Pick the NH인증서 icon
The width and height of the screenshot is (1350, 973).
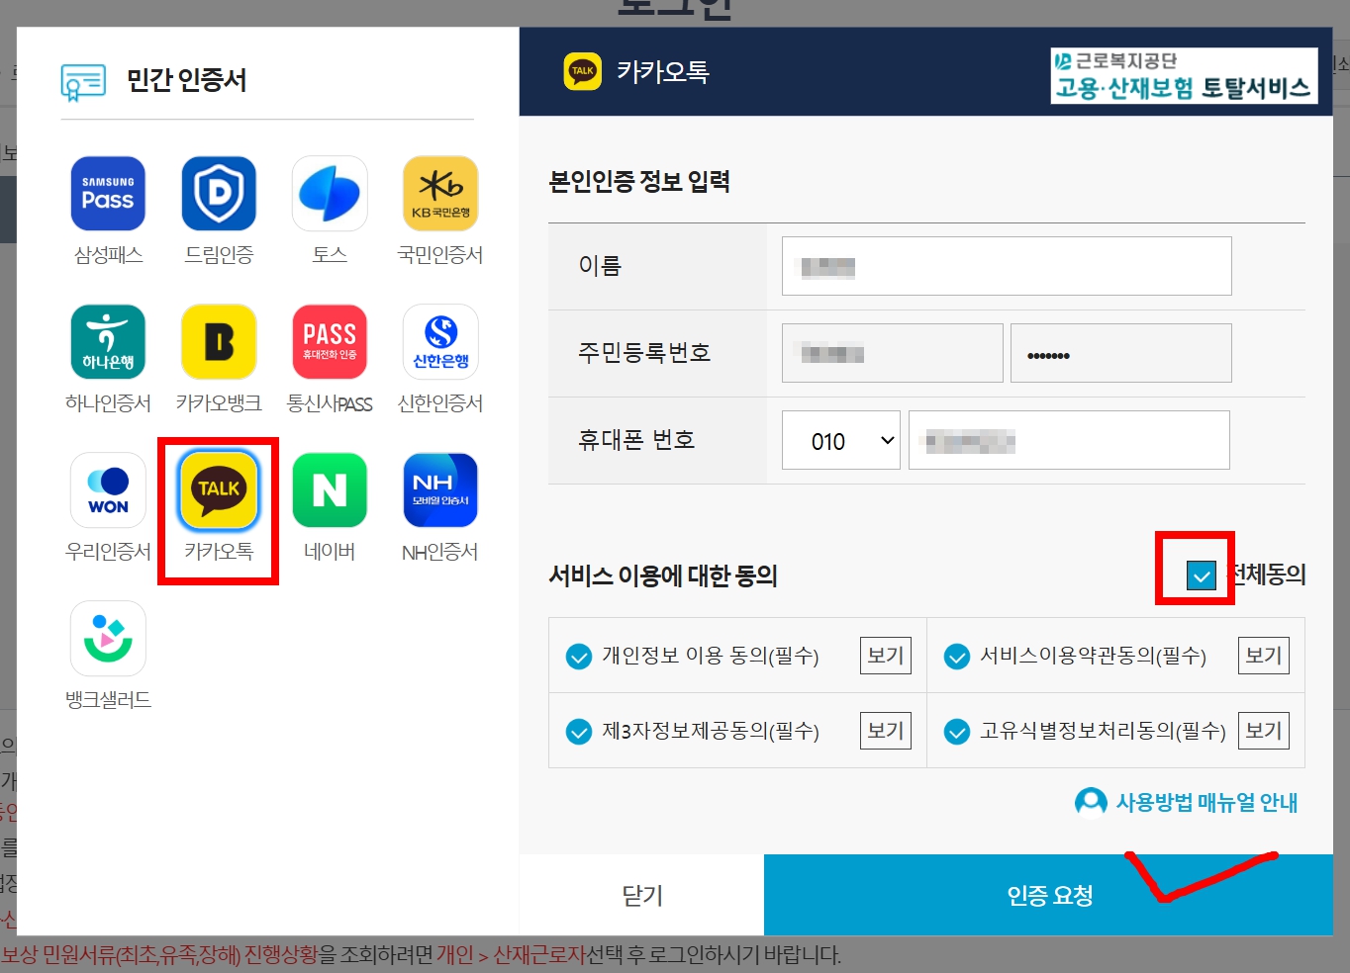click(440, 490)
